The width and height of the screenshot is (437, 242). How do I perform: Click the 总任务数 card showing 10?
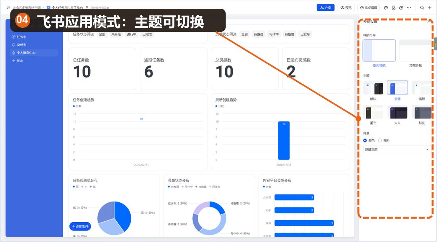tap(102, 69)
